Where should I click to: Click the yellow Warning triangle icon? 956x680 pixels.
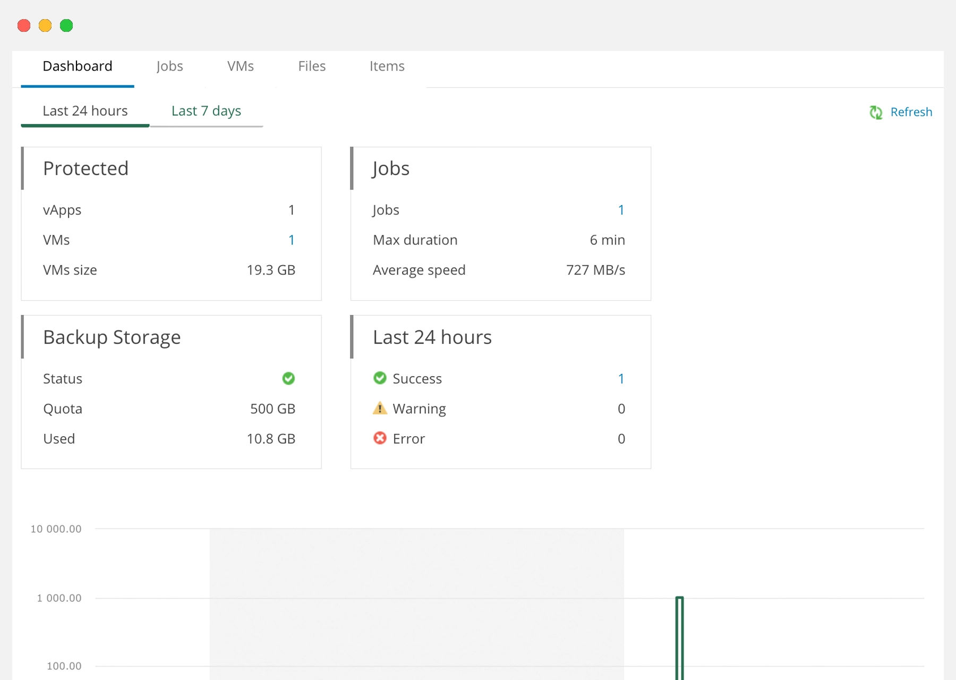point(380,408)
